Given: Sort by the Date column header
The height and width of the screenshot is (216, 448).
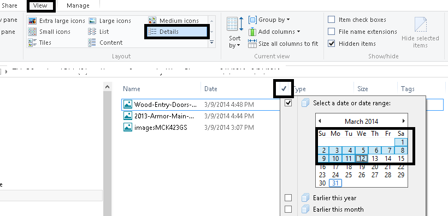Looking at the screenshot, I should click(211, 89).
